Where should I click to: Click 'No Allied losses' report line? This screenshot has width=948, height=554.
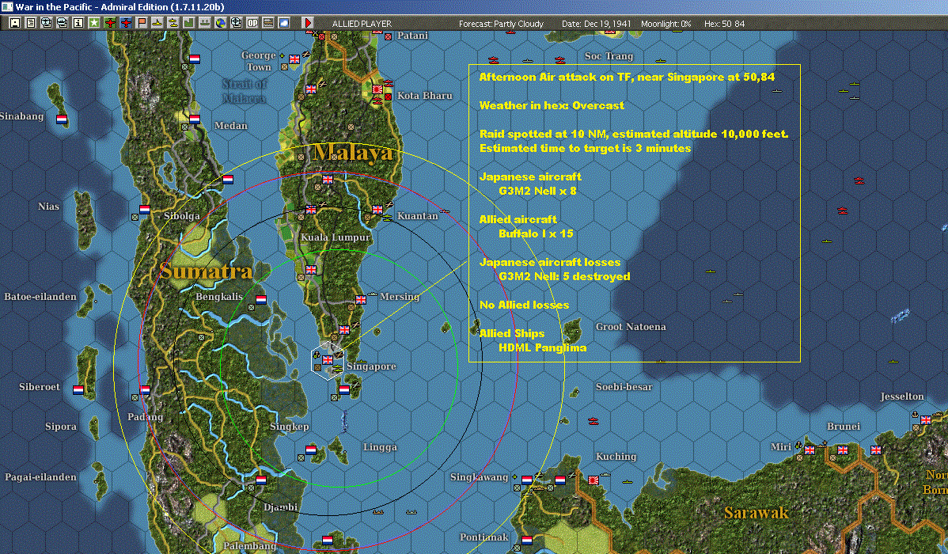click(524, 305)
